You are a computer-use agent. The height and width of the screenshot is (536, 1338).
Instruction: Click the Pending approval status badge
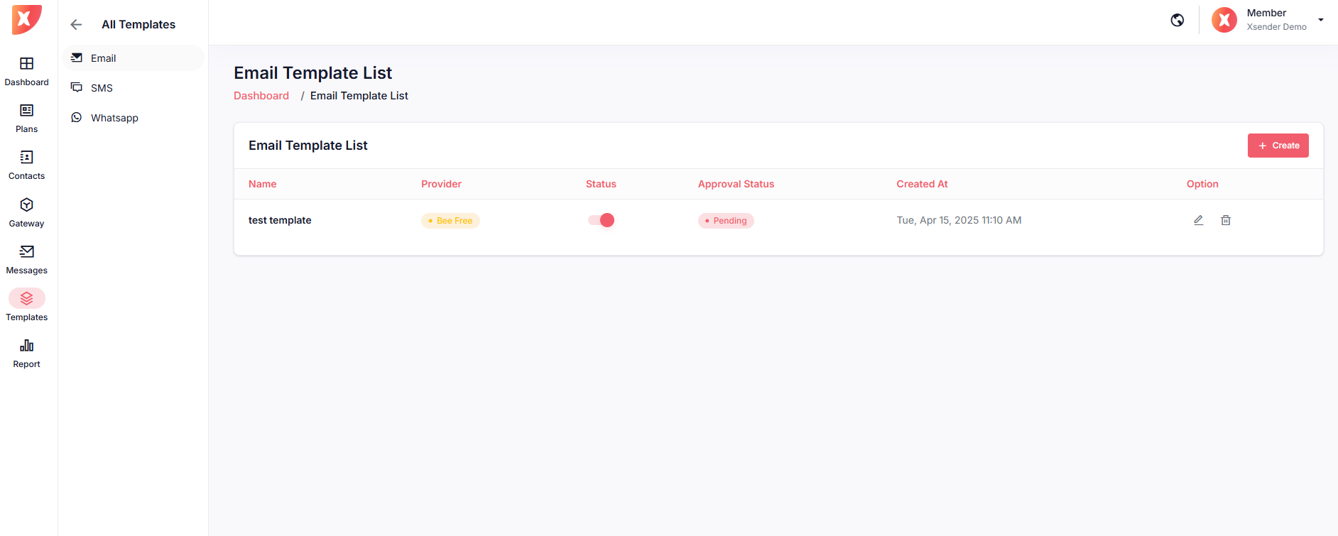click(726, 221)
